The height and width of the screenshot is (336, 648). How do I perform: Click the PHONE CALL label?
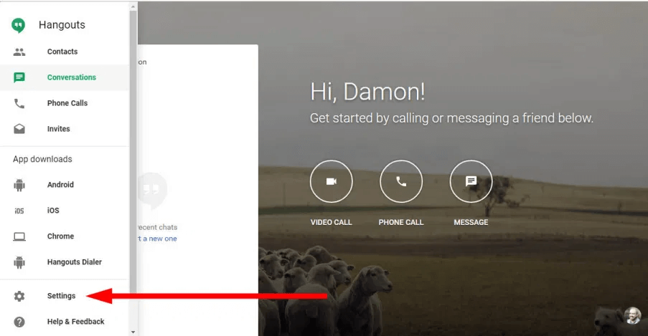[x=401, y=222]
